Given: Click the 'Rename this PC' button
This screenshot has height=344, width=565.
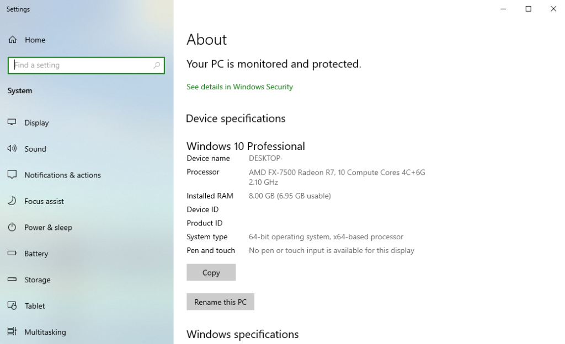Looking at the screenshot, I should click(x=220, y=302).
